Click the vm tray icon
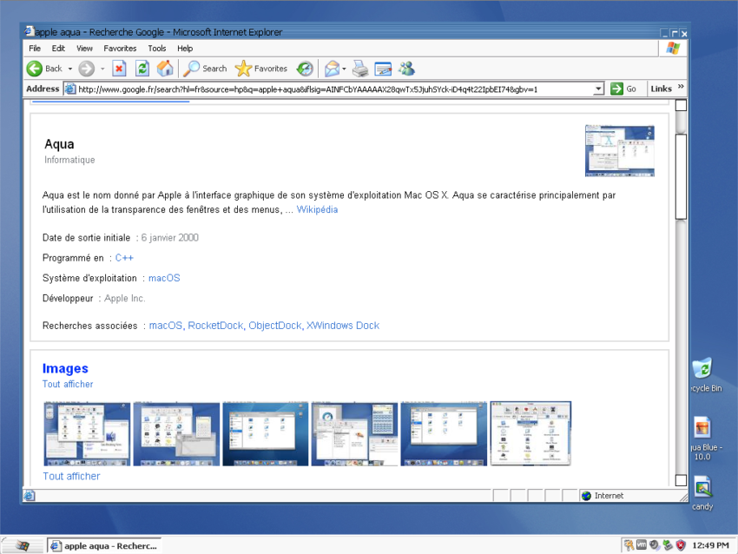Screen dimensions: 738x554 click(642, 545)
